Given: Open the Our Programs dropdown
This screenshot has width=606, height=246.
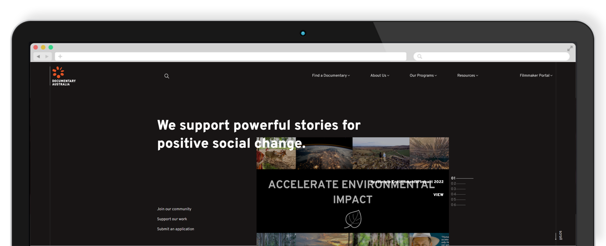Looking at the screenshot, I should pyautogui.click(x=423, y=75).
